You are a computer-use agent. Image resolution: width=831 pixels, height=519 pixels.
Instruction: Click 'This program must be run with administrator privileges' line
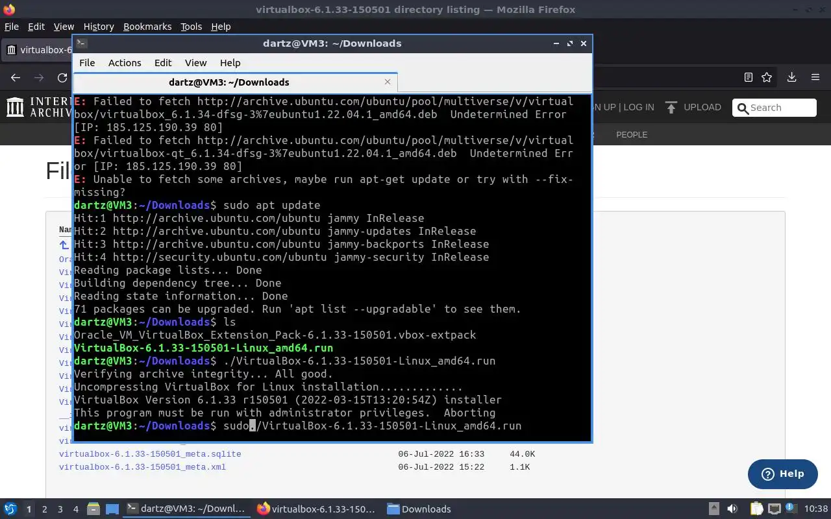pos(284,413)
